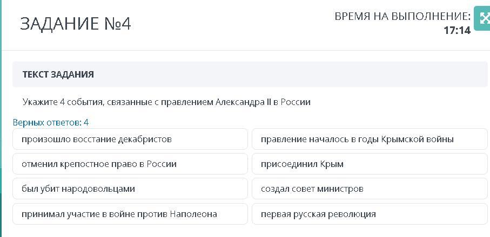Viewport: 490px width, 237px height.
Task: Tick 'принимал участие в войне против Наполеона'
Action: pos(130,214)
